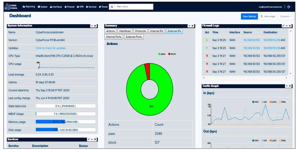Toggle the red block legend in pie chart
Screen dimensions: 297x152
click(x=172, y=54)
